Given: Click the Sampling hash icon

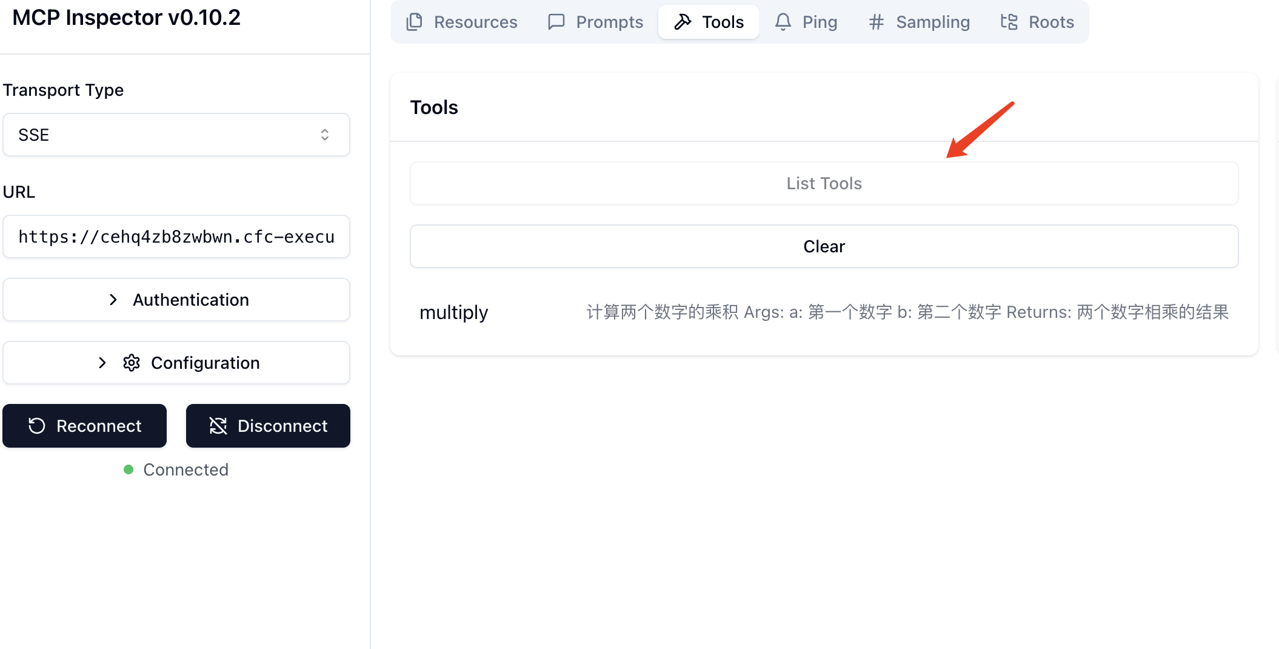Looking at the screenshot, I should pyautogui.click(x=876, y=22).
